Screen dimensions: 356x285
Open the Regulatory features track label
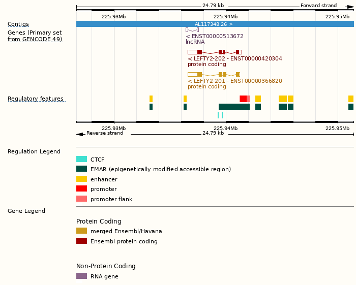[36, 99]
